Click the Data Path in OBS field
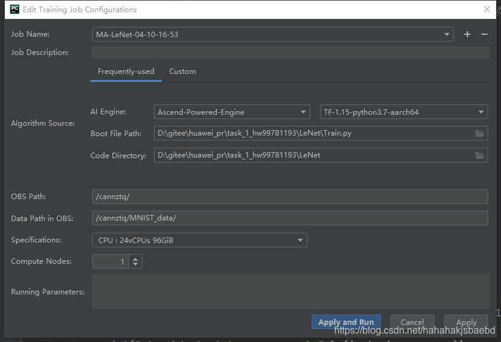The width and height of the screenshot is (501, 342). click(x=290, y=218)
